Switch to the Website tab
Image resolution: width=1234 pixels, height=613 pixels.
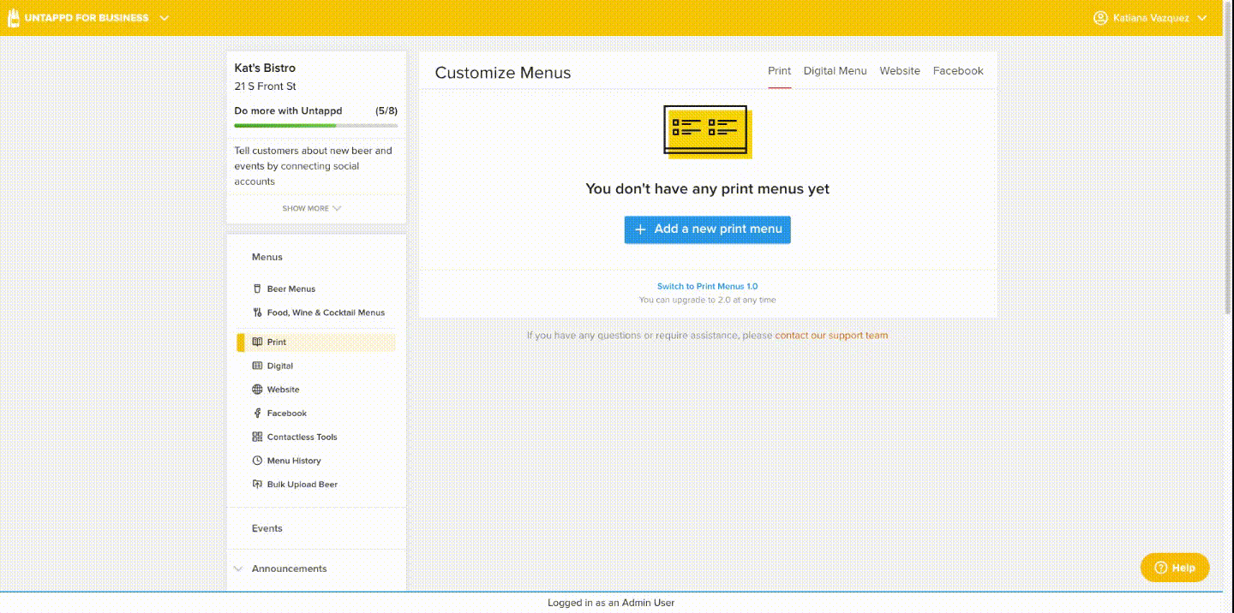900,71
